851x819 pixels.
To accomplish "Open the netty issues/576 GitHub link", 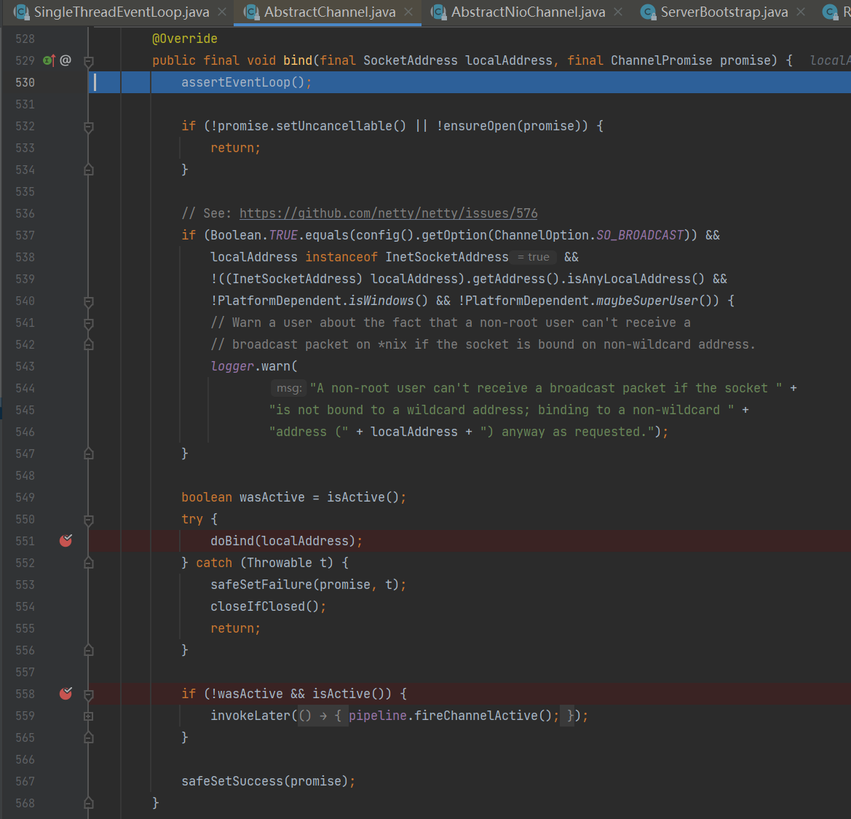I will click(x=388, y=213).
